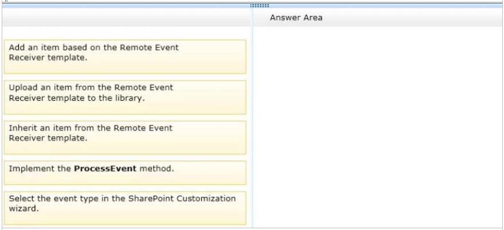
Task: Click the white gap below Inherit step
Action: click(x=125, y=157)
